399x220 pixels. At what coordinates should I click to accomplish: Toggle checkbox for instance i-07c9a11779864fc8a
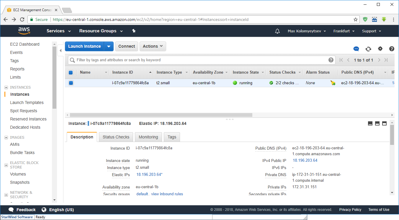[x=71, y=83]
